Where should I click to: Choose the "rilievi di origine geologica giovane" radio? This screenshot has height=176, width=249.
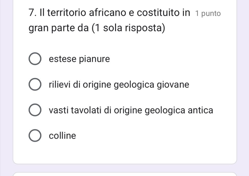(x=35, y=85)
